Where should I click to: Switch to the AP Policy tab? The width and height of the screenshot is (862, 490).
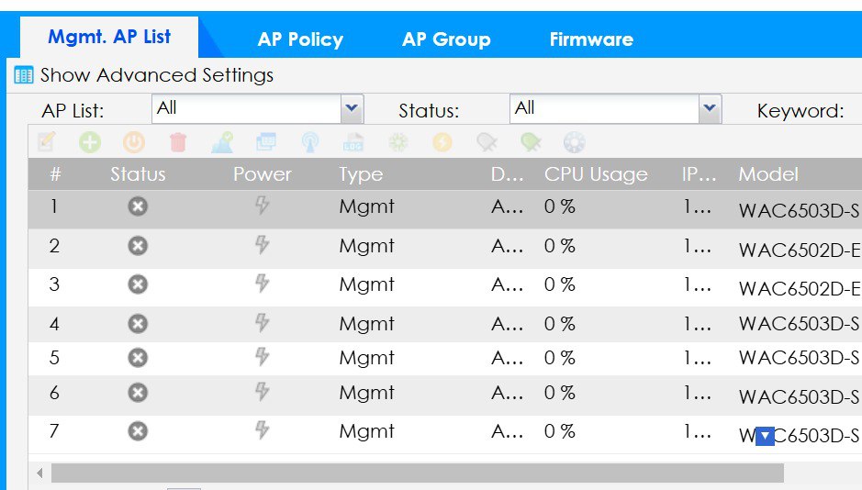pyautogui.click(x=300, y=39)
